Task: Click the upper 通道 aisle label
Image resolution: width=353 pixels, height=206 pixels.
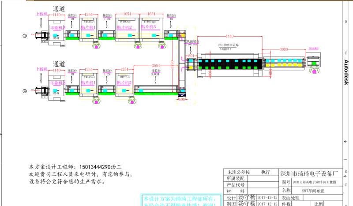Action: (59, 8)
